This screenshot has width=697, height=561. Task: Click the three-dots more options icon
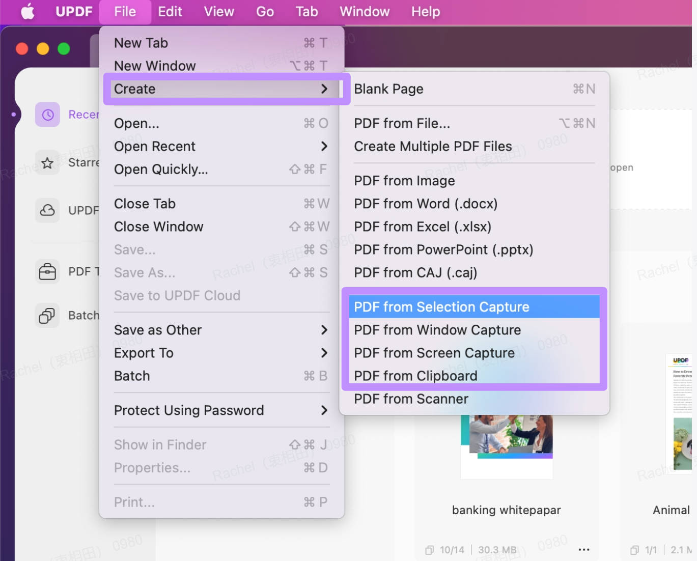coord(584,550)
